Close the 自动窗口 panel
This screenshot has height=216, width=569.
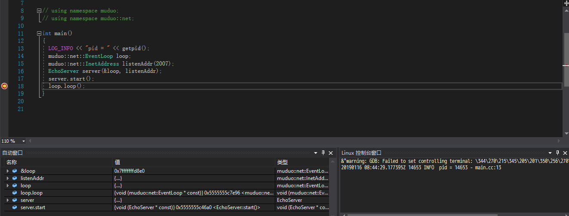[x=330, y=153]
